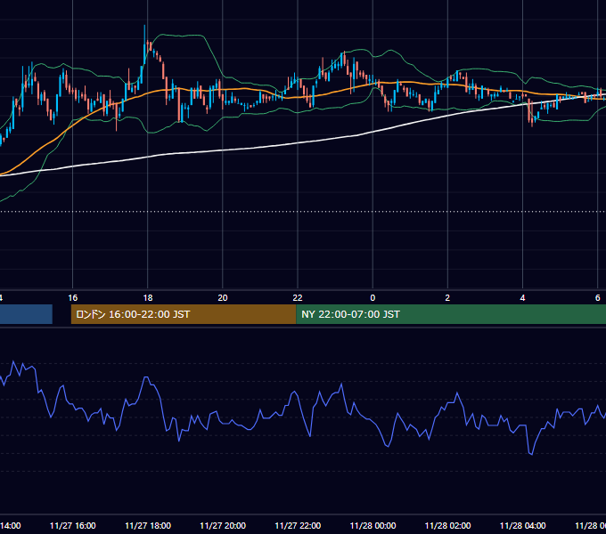606x534 pixels.
Task: Click the 11/27 22:00 date label
Action: (298, 525)
